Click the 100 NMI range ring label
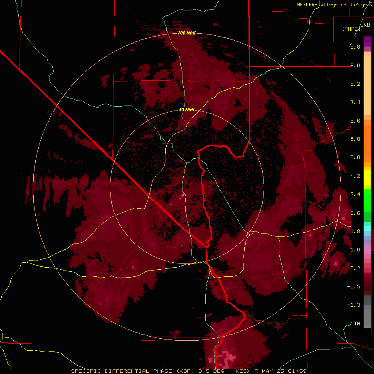 coord(187,33)
